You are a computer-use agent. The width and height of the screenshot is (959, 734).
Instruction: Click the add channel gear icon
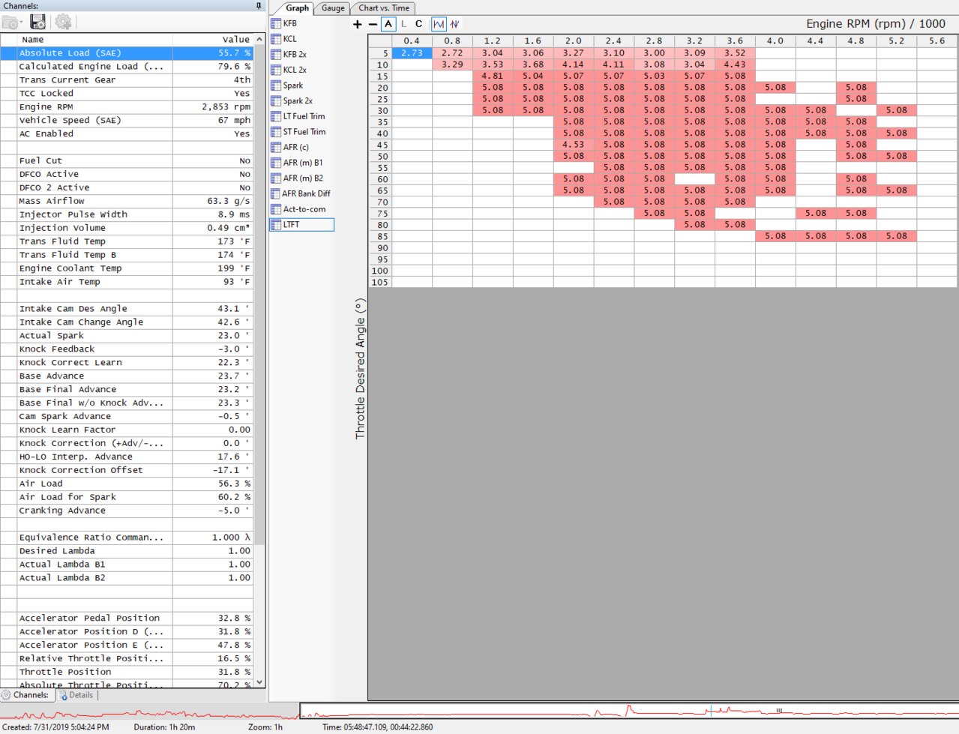(63, 22)
